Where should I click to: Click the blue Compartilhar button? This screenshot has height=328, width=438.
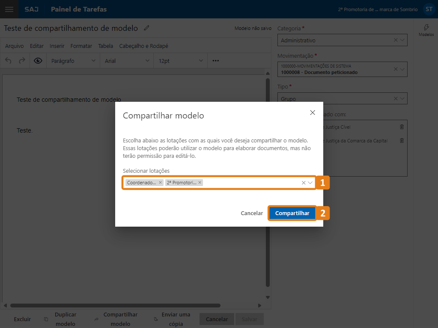tap(292, 213)
